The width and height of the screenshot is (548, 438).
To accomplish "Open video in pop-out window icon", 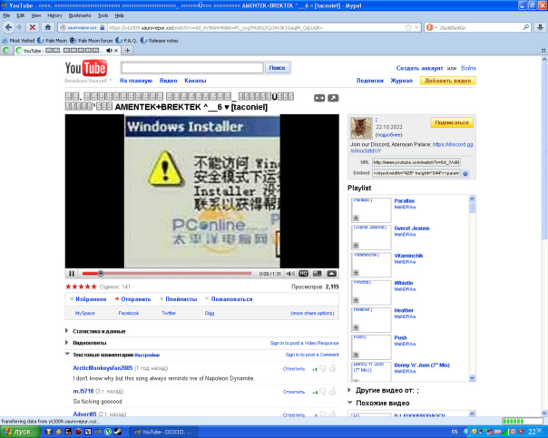I will click(x=333, y=98).
